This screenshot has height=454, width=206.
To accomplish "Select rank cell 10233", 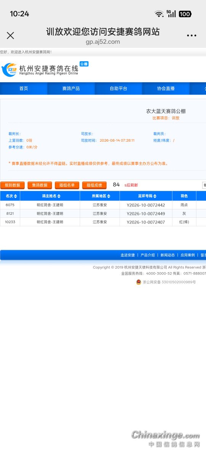I will click(x=10, y=222).
